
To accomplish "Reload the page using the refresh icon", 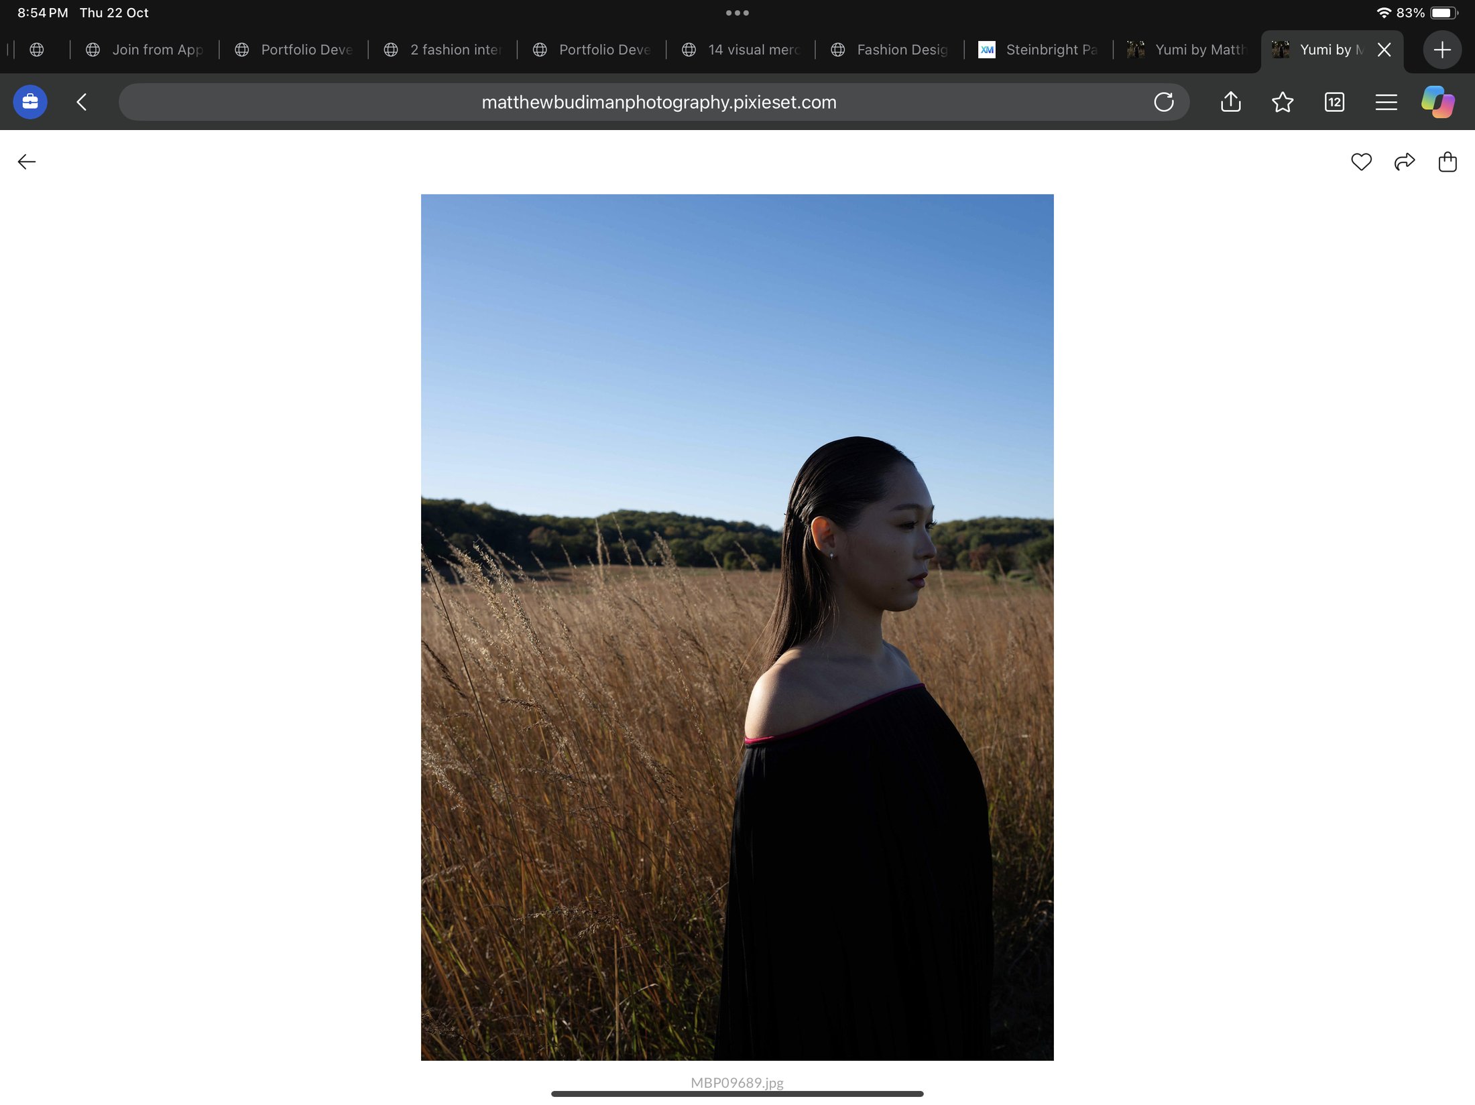I will click(1164, 102).
